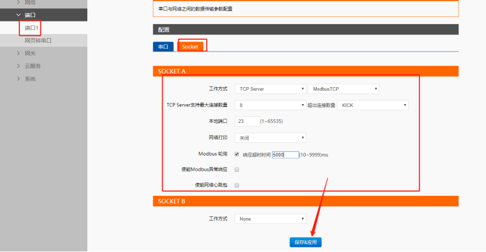
Task: Open 网页转串口 in the sidebar
Action: (38, 41)
